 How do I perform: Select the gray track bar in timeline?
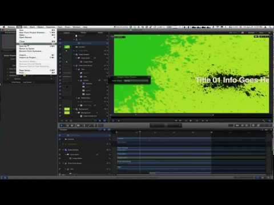191,158
